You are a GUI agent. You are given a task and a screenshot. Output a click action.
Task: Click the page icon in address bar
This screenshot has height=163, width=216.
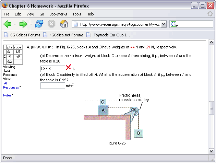[75, 24]
